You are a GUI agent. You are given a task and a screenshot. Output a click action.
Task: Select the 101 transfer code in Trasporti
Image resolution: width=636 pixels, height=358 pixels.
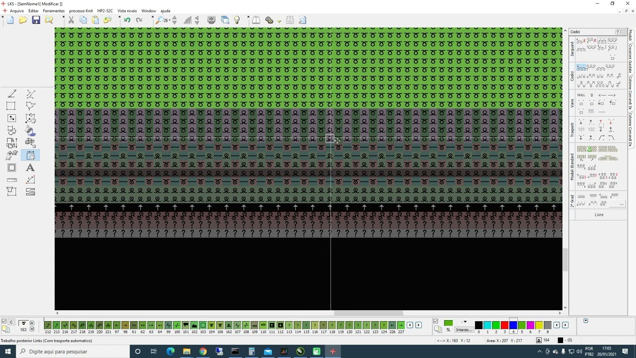coord(581,130)
